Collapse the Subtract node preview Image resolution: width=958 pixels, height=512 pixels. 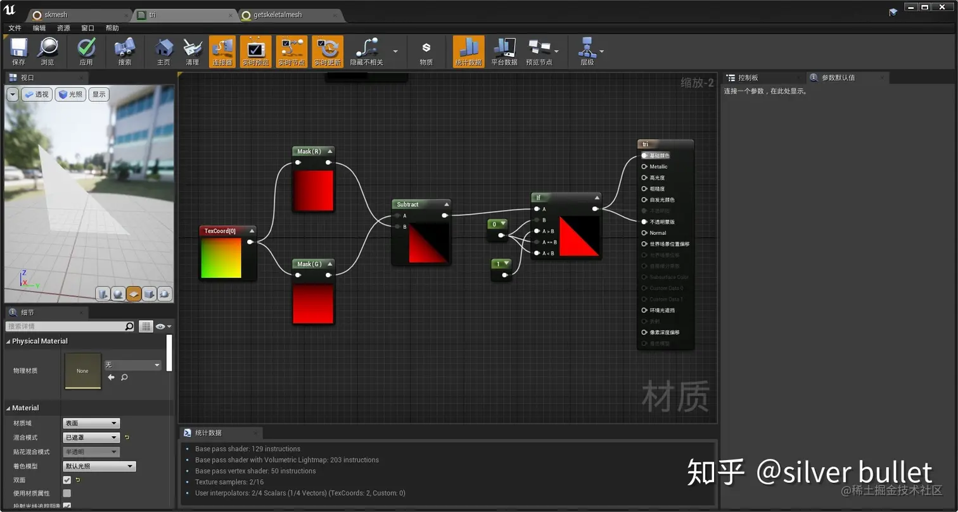coord(447,204)
